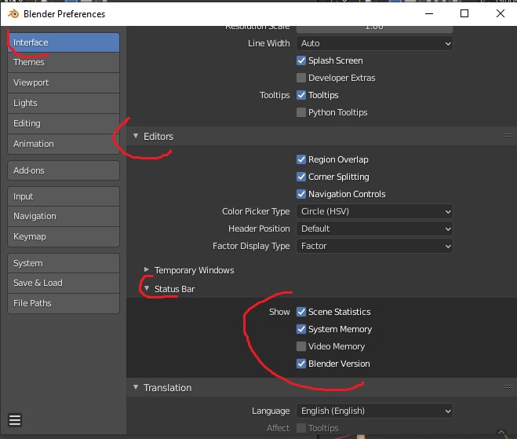Open the Add-ons section
This screenshot has width=517, height=439.
point(64,170)
